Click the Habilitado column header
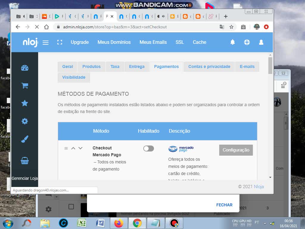This screenshot has width=305, height=229. tap(149, 131)
